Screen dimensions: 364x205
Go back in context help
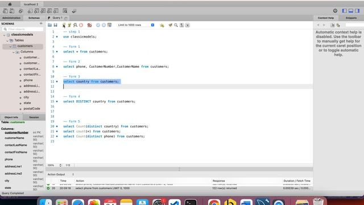point(318,25)
